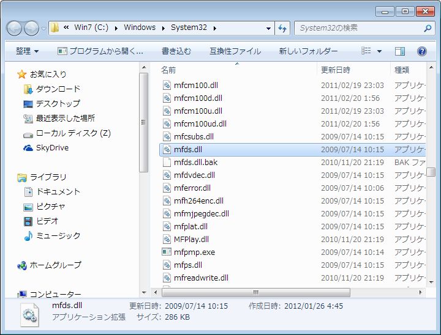Click the Help question mark icon
Viewport: 441px width, 335px height.
coord(421,51)
